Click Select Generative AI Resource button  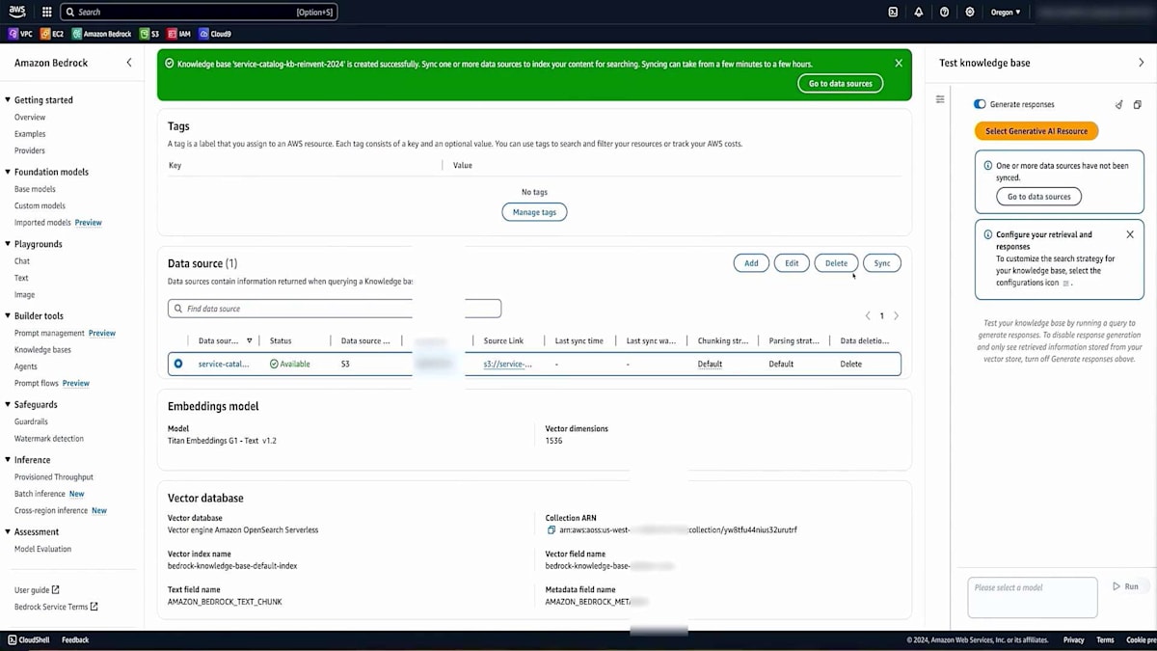pyautogui.click(x=1036, y=131)
